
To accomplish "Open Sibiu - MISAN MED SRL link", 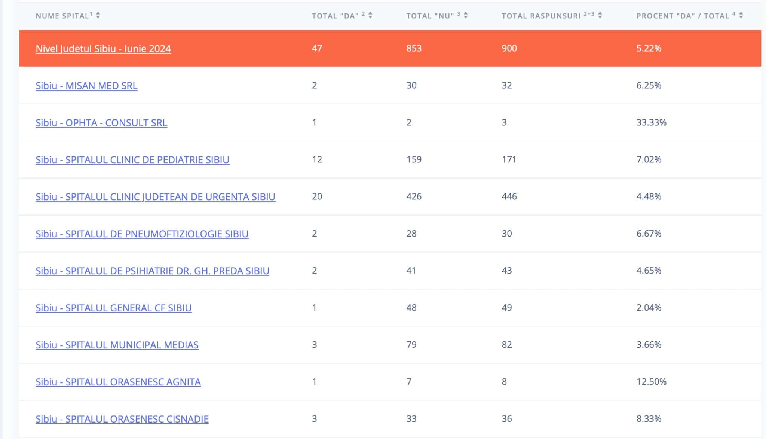I will tap(86, 86).
